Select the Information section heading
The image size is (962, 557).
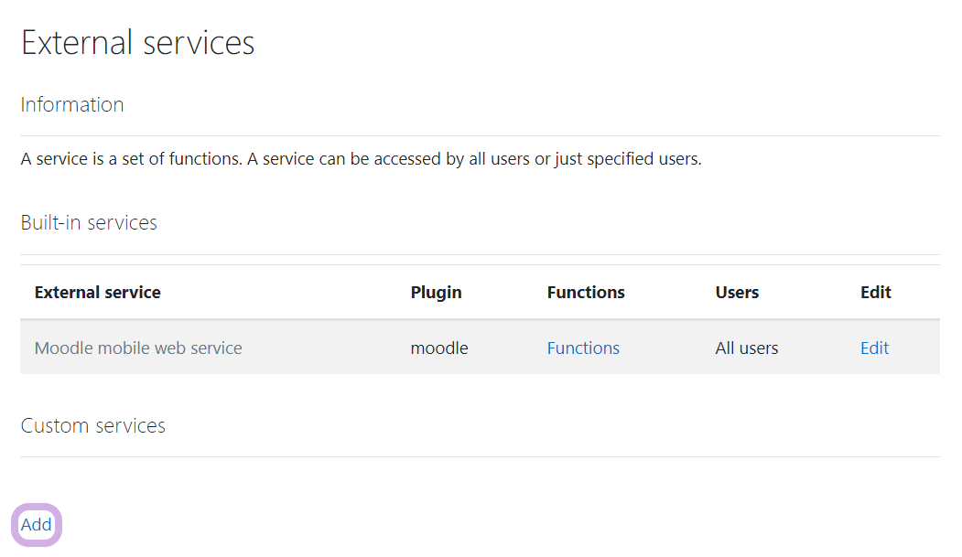pos(72,105)
